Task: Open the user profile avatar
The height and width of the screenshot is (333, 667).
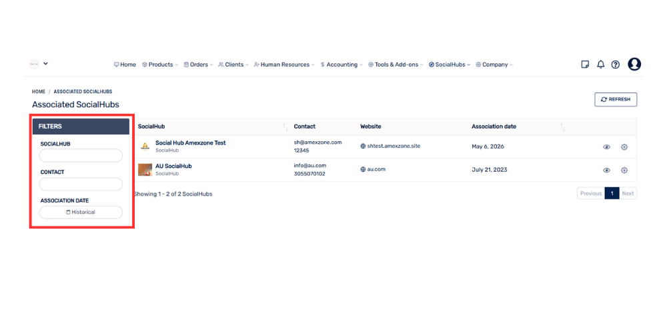Action: point(634,64)
